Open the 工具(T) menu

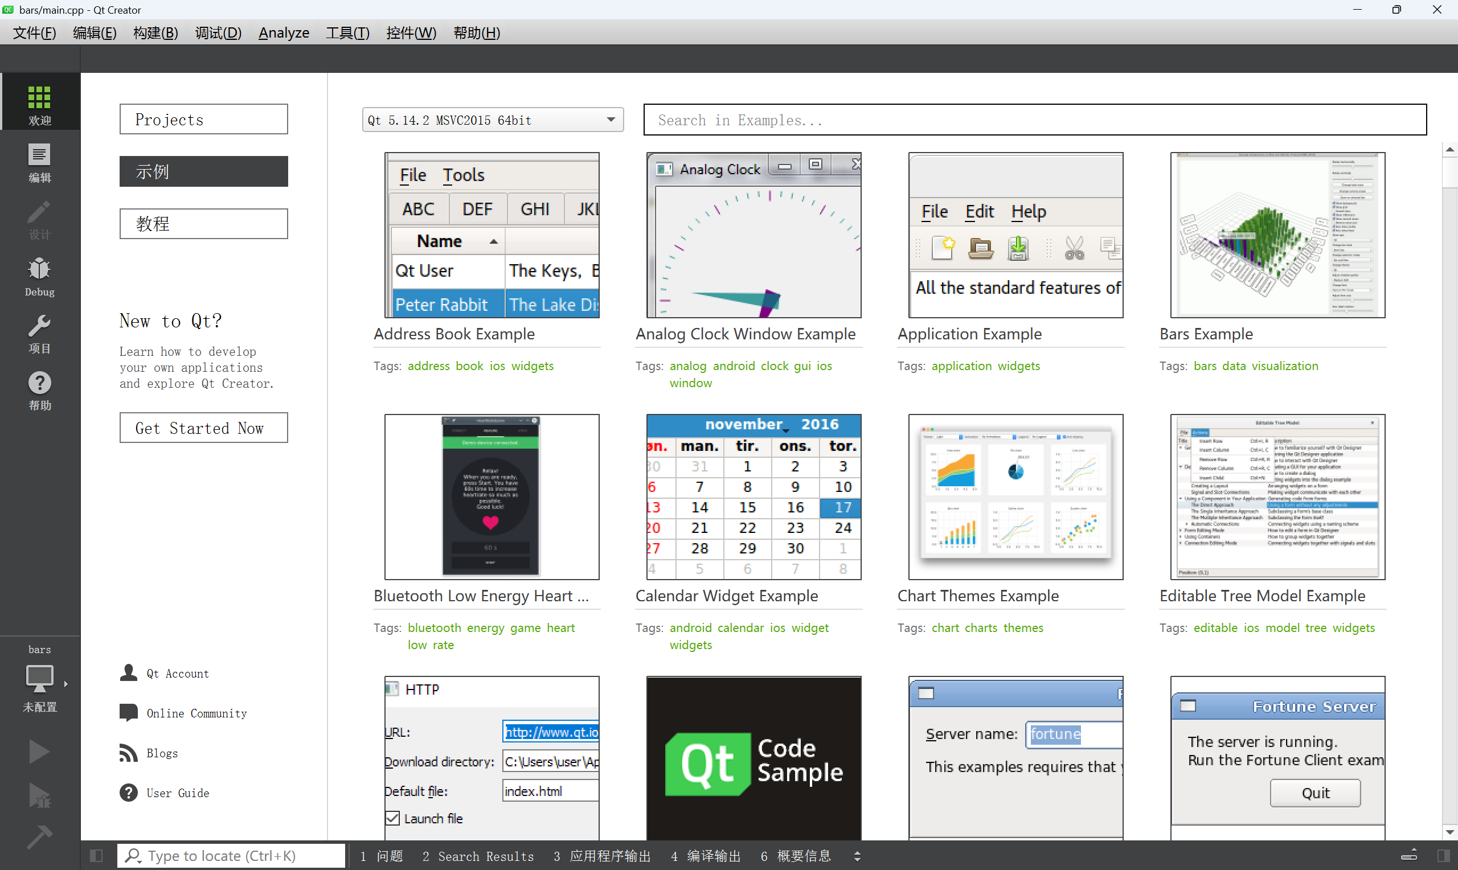click(x=347, y=33)
